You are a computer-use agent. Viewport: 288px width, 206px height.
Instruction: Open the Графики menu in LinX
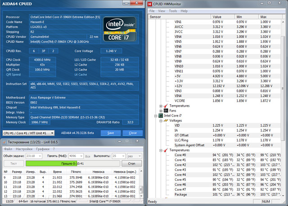[43, 149]
